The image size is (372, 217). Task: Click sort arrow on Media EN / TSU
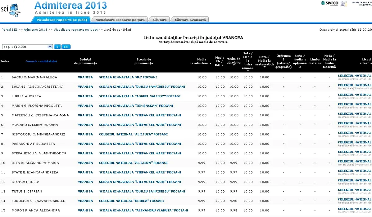(222, 65)
